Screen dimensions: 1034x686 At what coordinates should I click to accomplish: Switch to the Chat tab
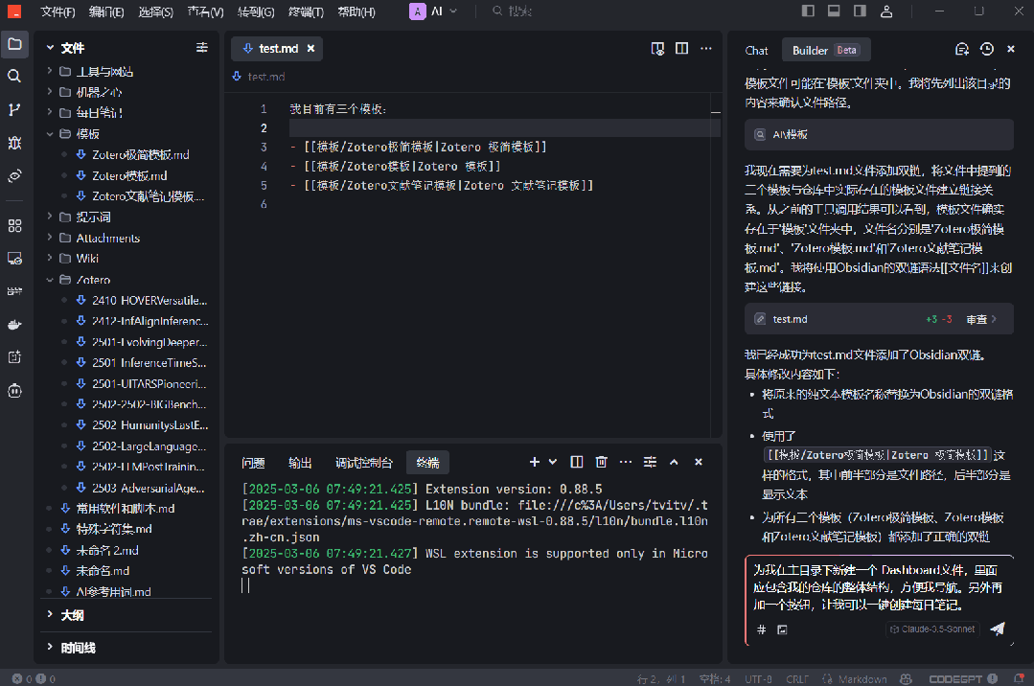(756, 51)
